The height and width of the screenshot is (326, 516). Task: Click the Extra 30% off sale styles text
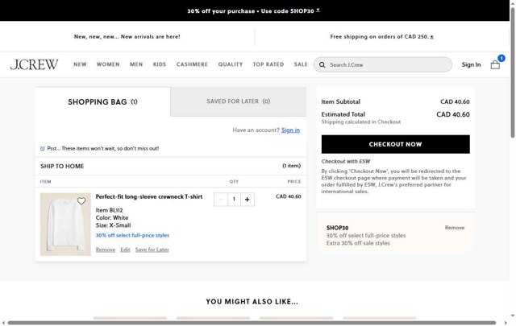tap(358, 243)
